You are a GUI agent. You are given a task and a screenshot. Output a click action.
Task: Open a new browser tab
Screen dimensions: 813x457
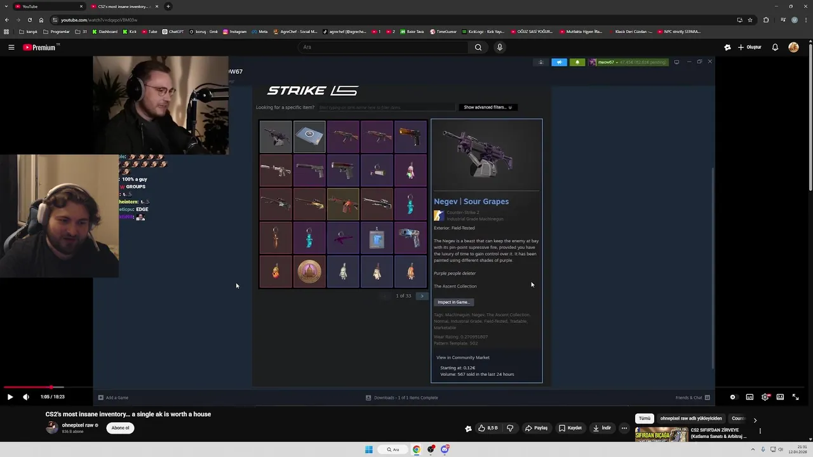[168, 6]
